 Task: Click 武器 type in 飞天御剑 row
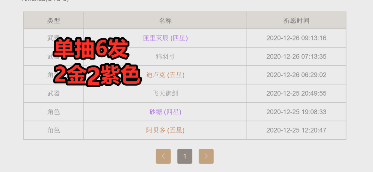coord(53,93)
